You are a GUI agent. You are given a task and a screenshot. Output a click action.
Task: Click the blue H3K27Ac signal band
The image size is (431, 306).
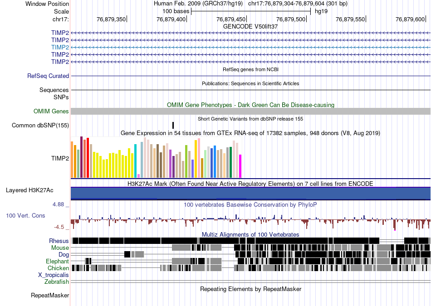point(250,193)
